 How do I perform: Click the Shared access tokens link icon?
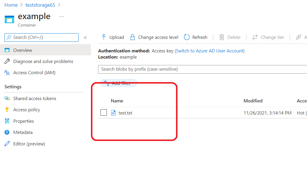point(7,98)
